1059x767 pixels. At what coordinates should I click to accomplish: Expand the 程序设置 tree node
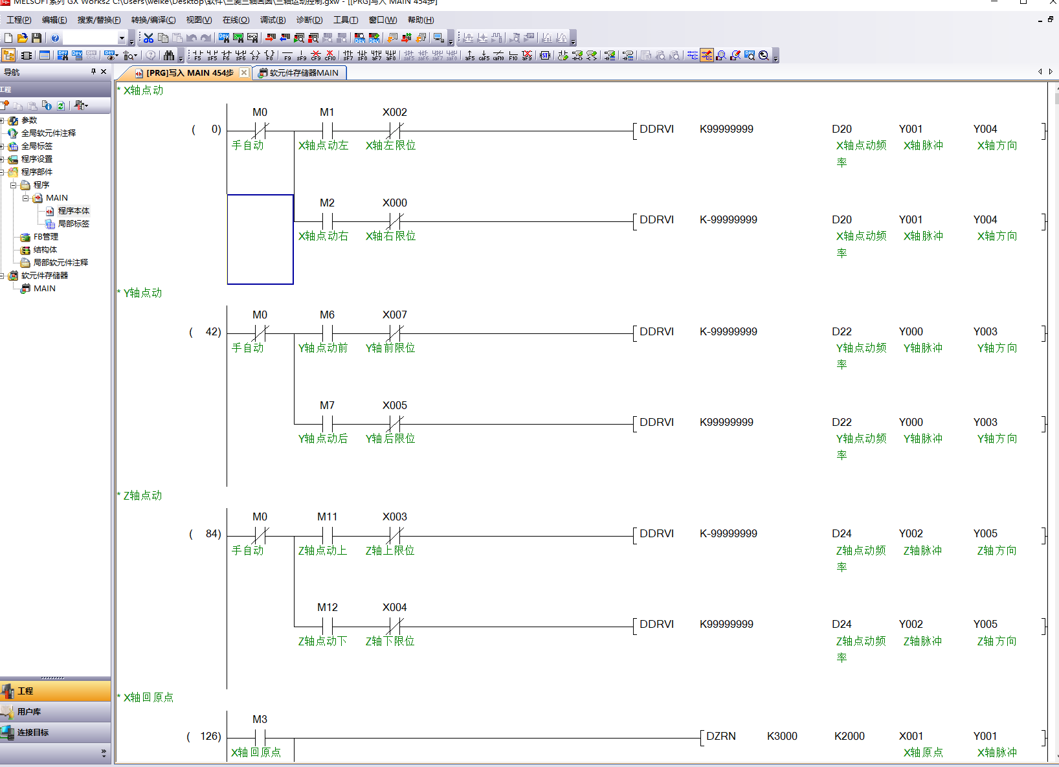(x=2, y=159)
